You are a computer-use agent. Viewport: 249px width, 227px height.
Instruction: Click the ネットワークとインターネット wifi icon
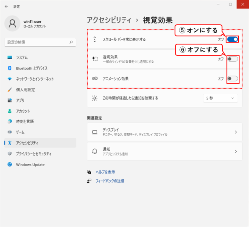click(10, 79)
